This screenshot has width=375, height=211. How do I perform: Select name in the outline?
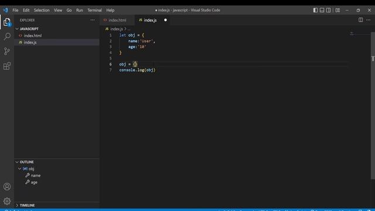pos(36,176)
